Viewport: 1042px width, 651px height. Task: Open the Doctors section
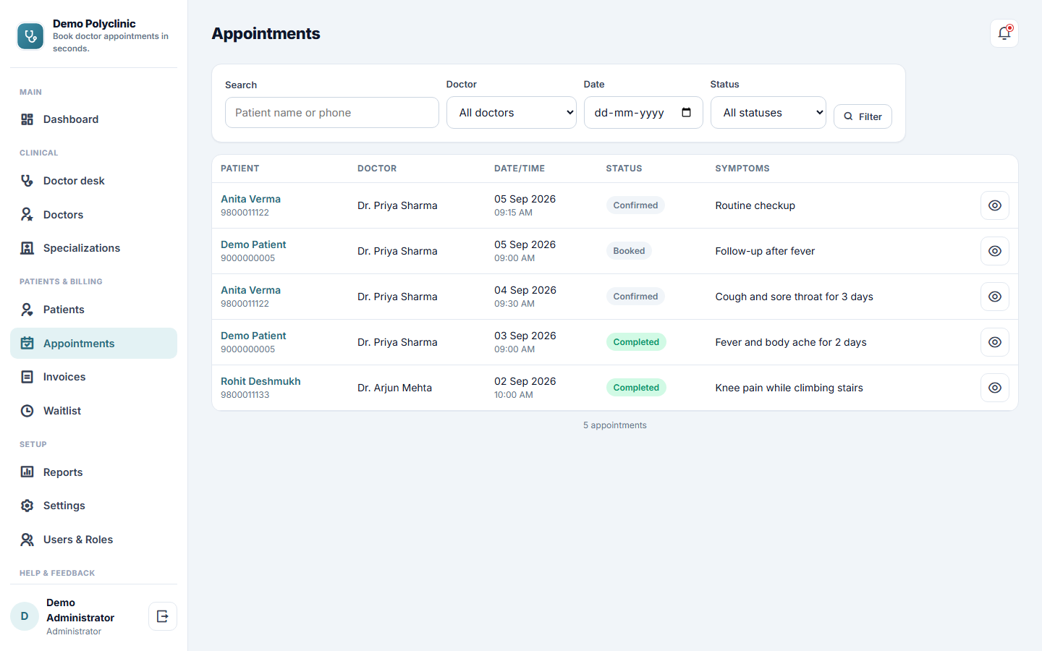coord(93,215)
